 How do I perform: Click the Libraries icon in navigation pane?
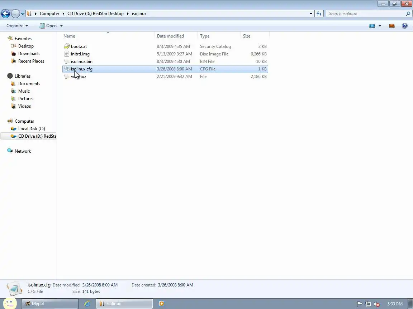[x=10, y=76]
